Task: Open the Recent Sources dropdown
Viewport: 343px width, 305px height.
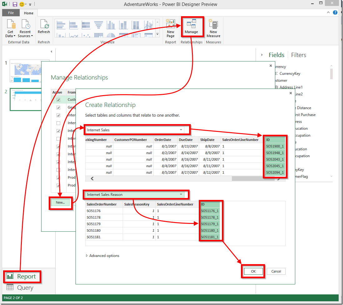Action: tap(25, 28)
